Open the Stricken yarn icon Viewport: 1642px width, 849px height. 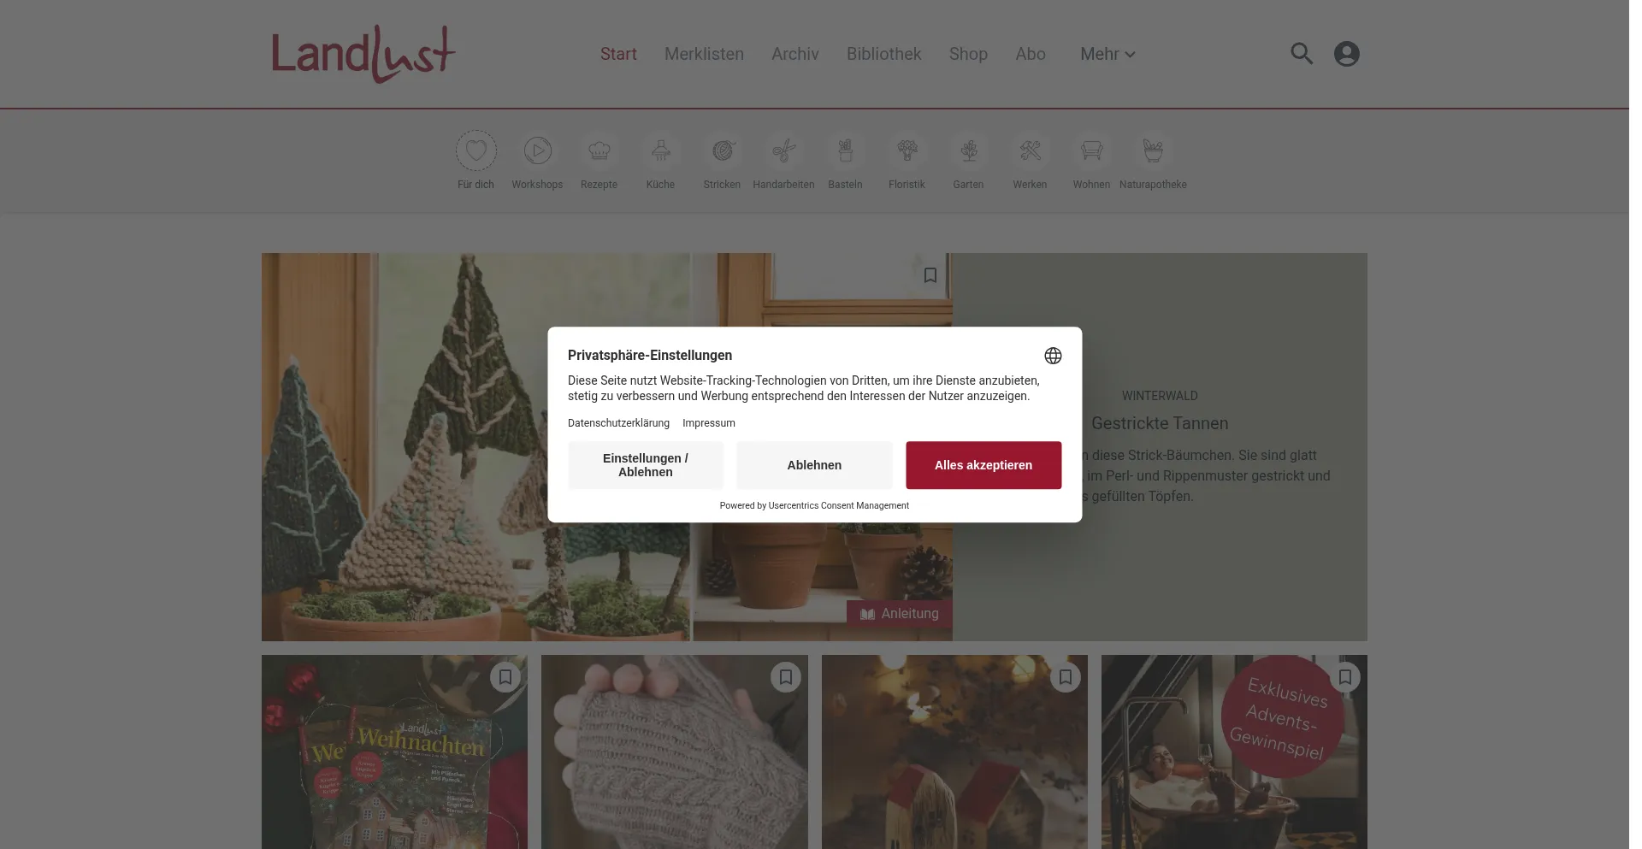[x=722, y=150]
